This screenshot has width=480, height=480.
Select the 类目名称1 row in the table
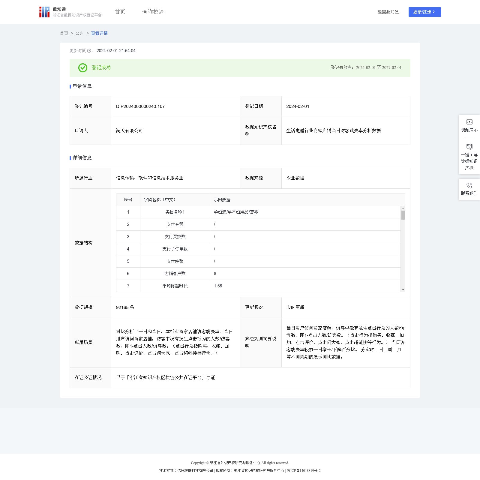click(x=175, y=212)
